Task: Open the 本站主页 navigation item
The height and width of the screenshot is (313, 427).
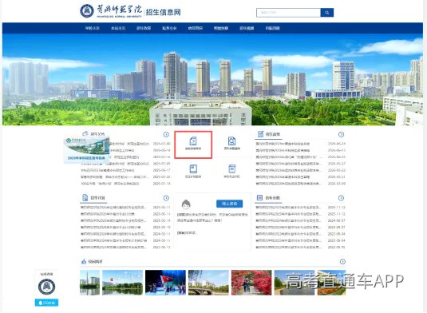Action: (118, 28)
